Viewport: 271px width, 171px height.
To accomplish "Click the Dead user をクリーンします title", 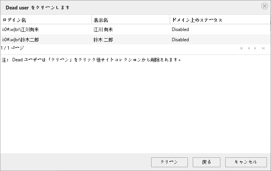I will point(37,8).
